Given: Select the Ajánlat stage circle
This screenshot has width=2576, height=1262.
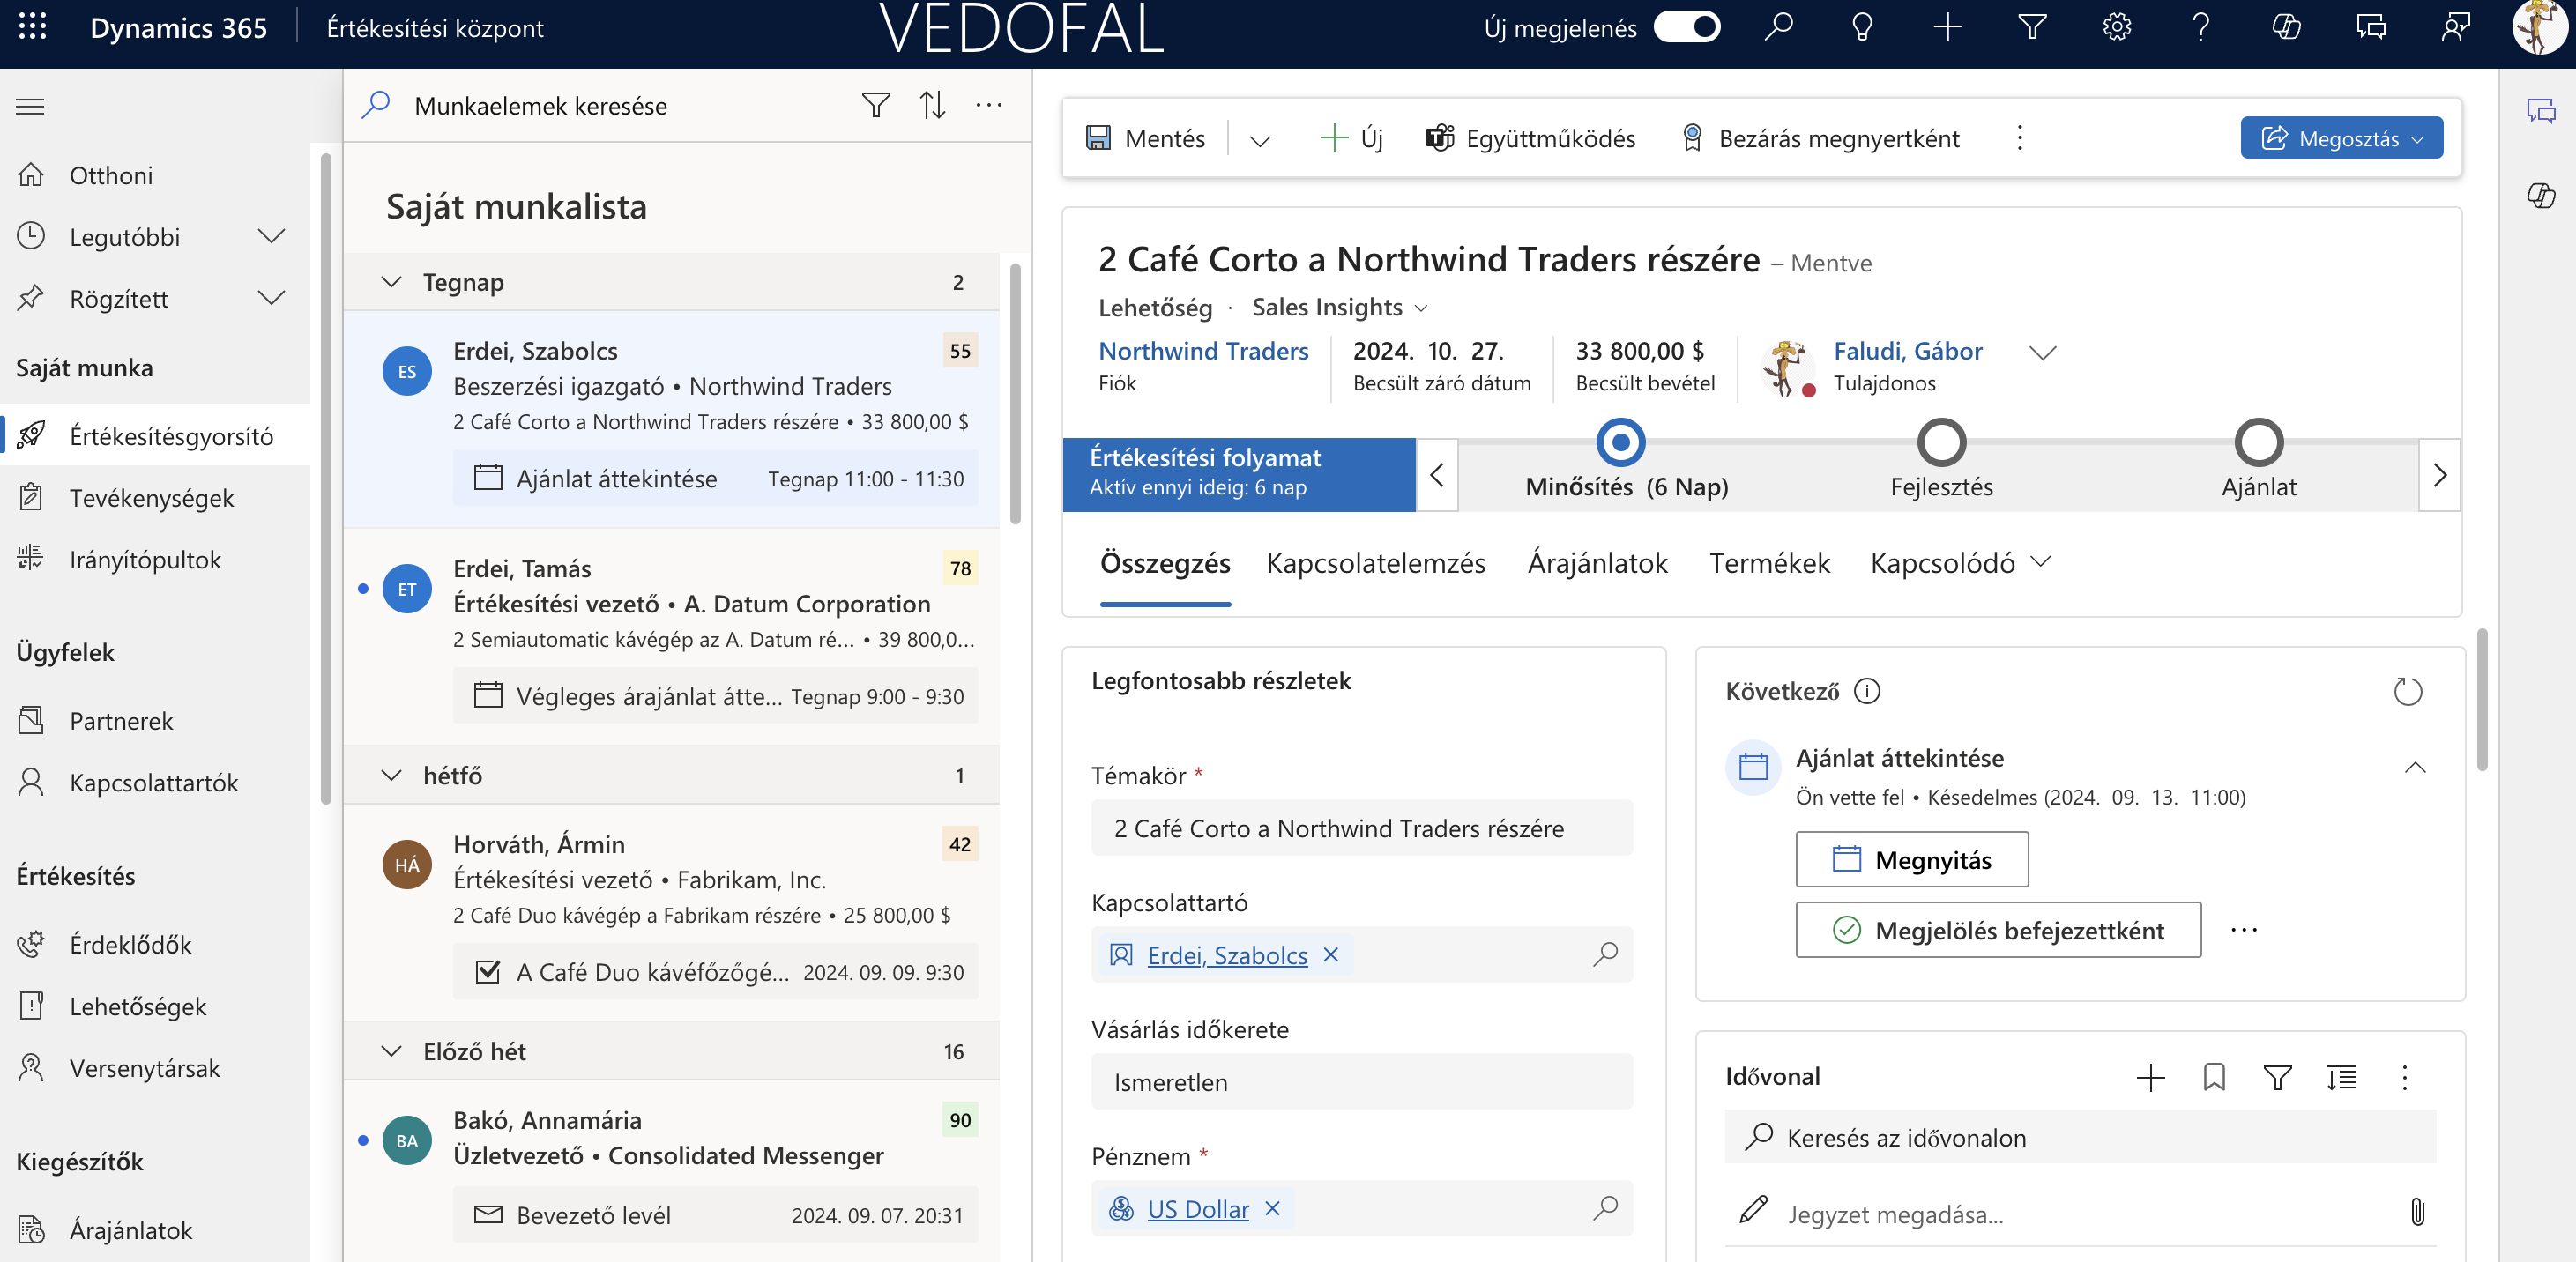Looking at the screenshot, I should (2258, 442).
